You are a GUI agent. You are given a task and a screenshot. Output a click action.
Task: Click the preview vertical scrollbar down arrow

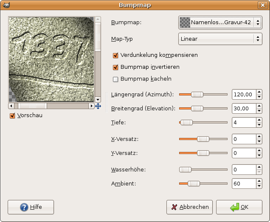point(98,100)
